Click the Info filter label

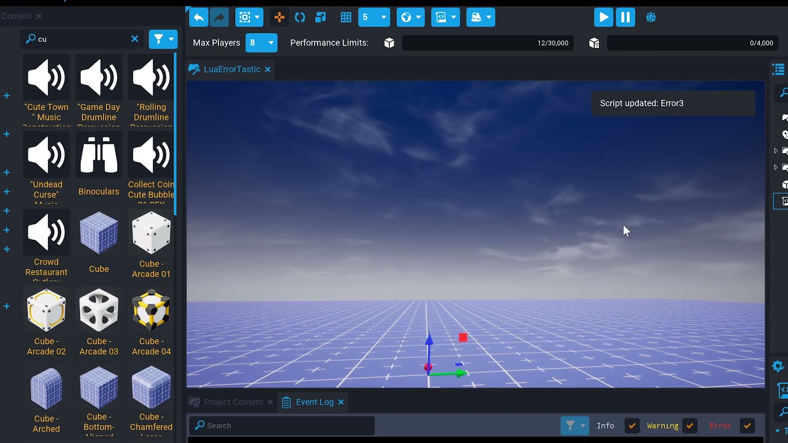(605, 425)
